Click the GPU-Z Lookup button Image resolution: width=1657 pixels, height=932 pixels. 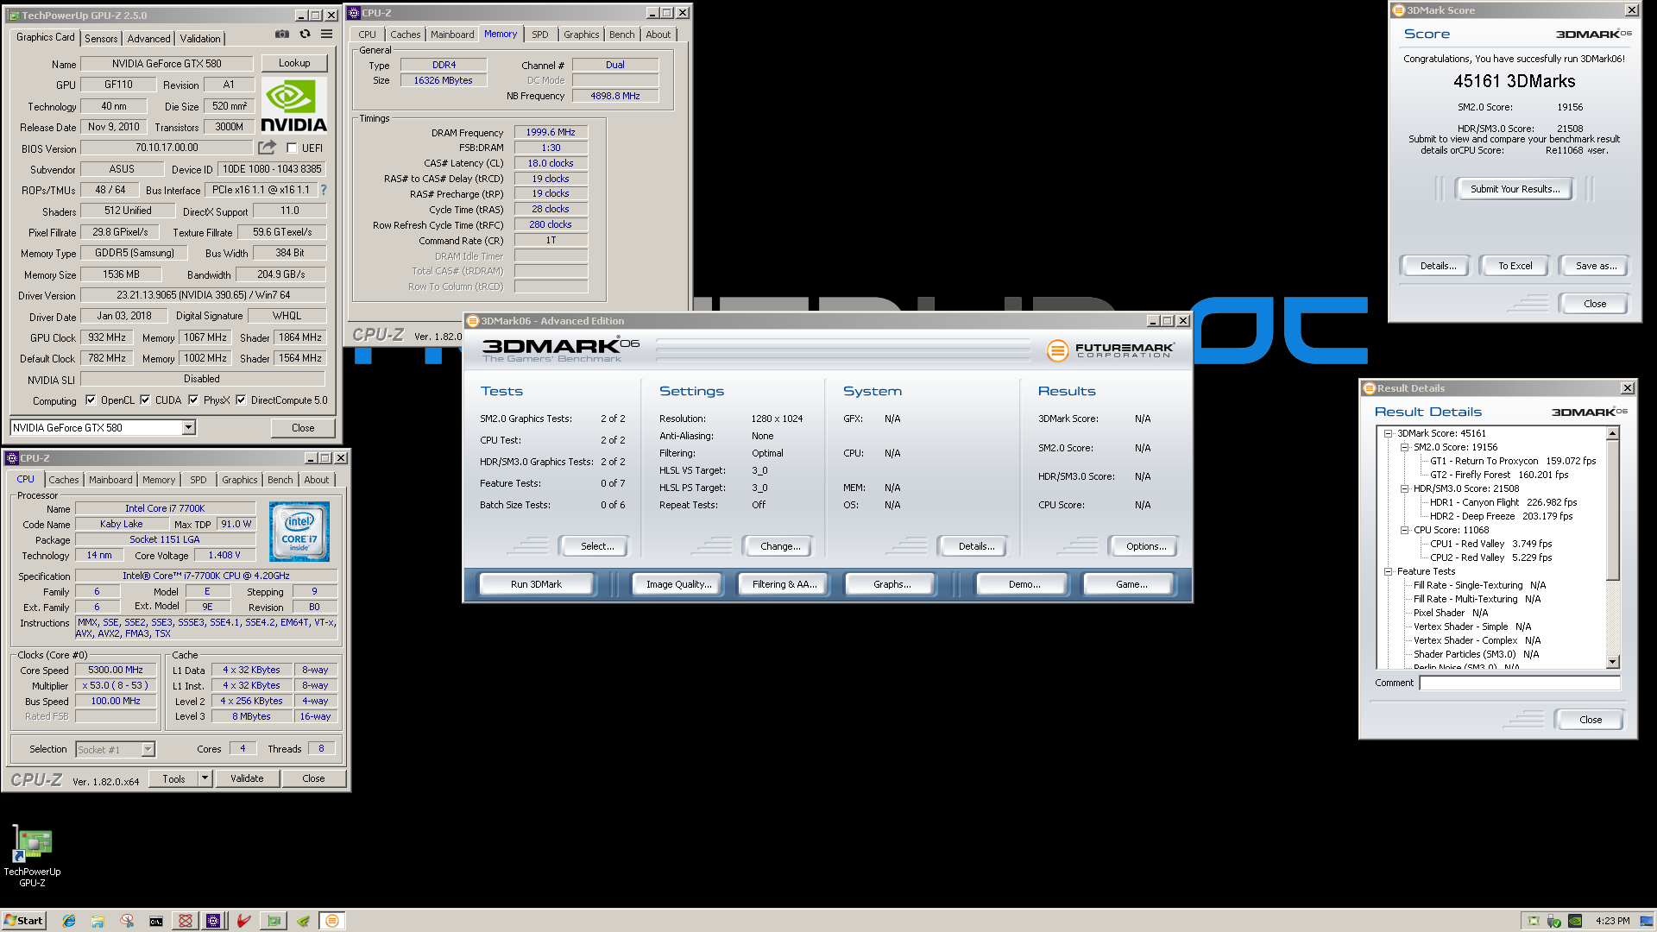294,63
